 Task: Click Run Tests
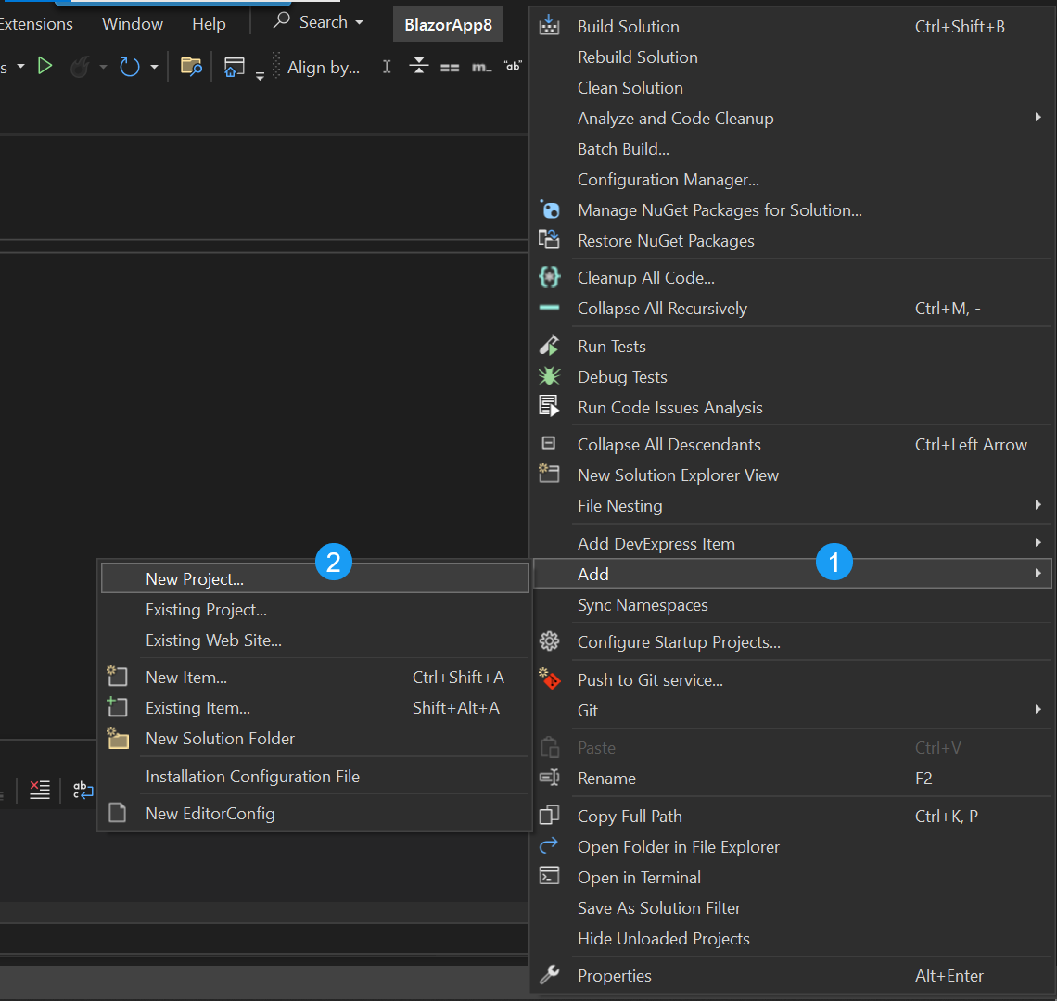click(792, 347)
